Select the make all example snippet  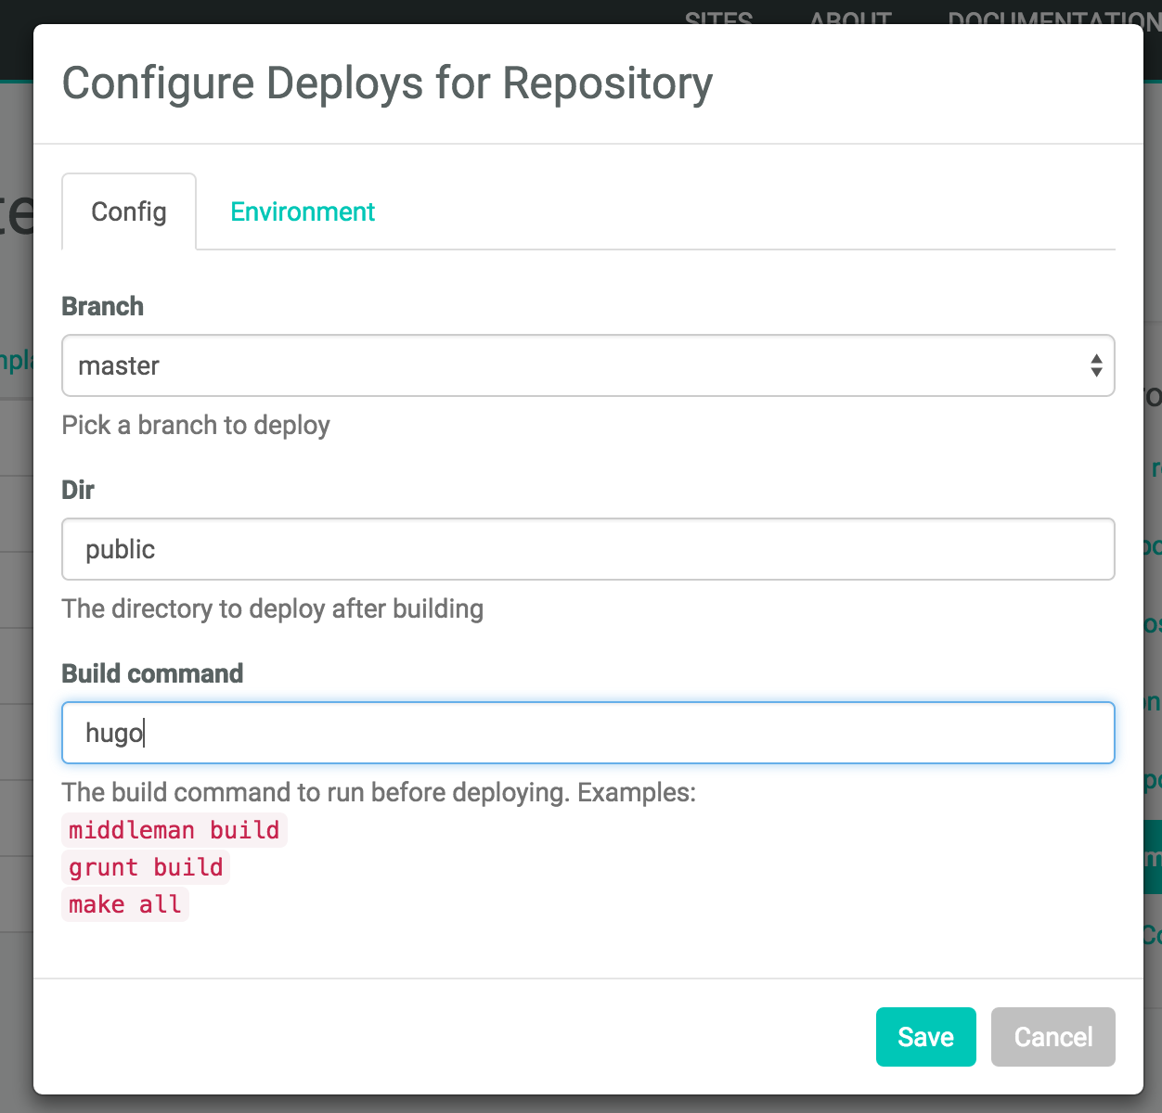click(124, 904)
